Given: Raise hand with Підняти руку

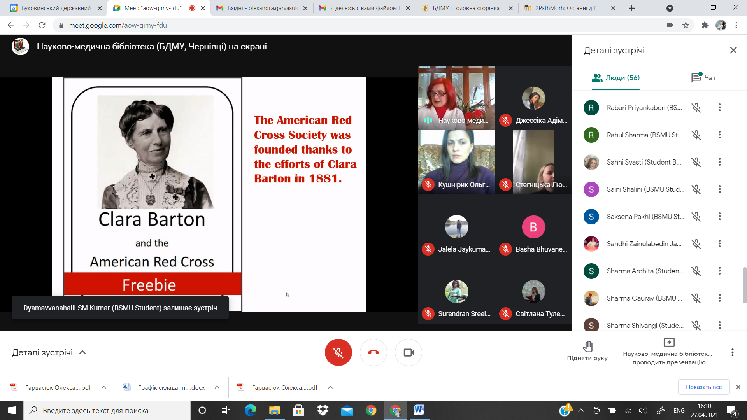Looking at the screenshot, I should 587,351.
